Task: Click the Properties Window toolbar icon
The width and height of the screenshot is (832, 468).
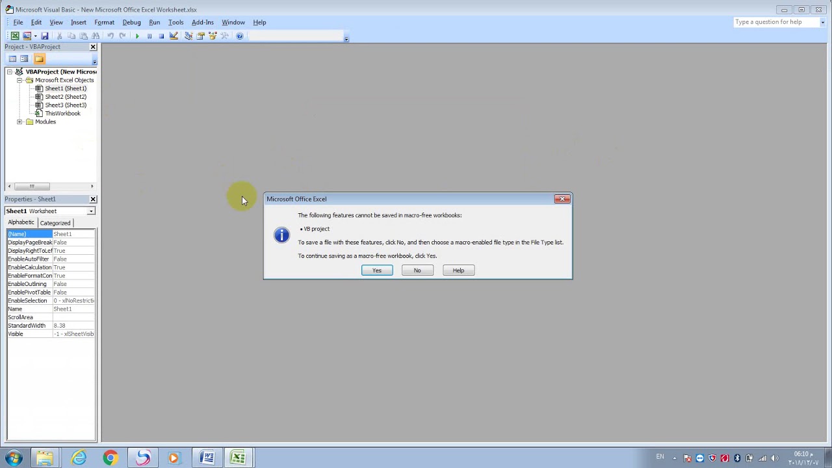Action: [x=200, y=36]
